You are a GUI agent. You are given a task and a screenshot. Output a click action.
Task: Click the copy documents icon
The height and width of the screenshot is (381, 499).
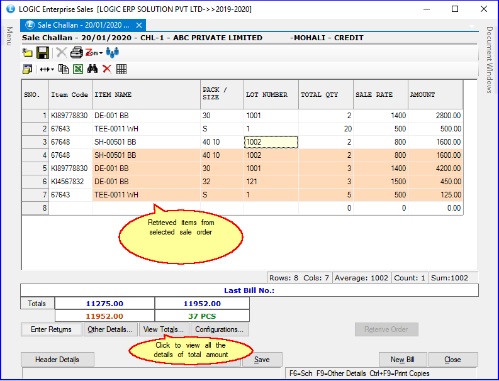coord(64,69)
